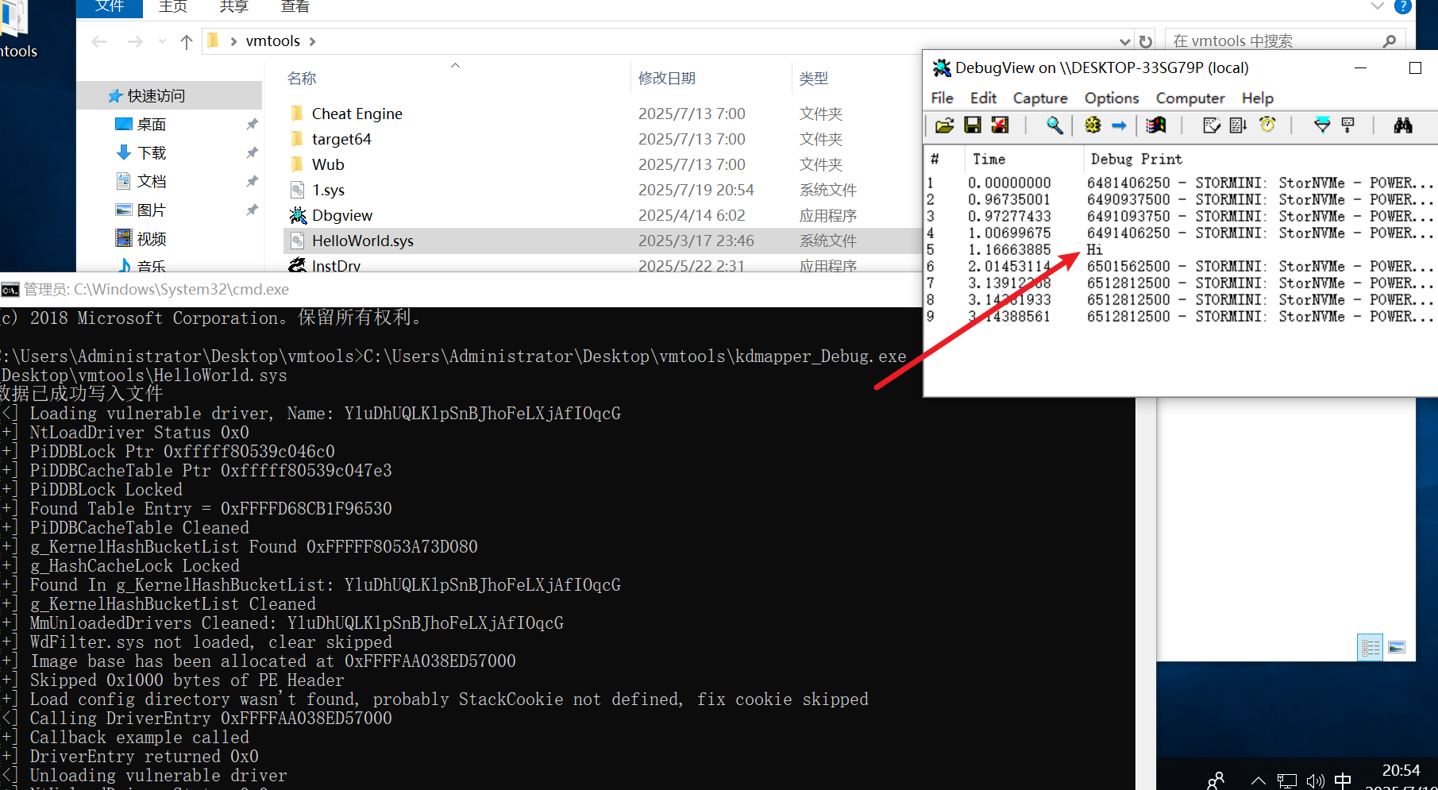The width and height of the screenshot is (1438, 790).
Task: Click the refresh button beside address bar
Action: pyautogui.click(x=1145, y=41)
